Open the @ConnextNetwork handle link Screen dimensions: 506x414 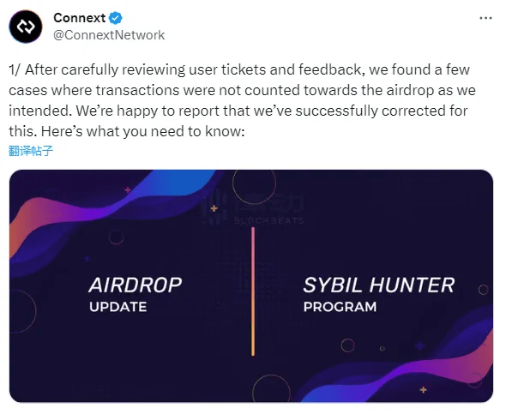pos(109,35)
